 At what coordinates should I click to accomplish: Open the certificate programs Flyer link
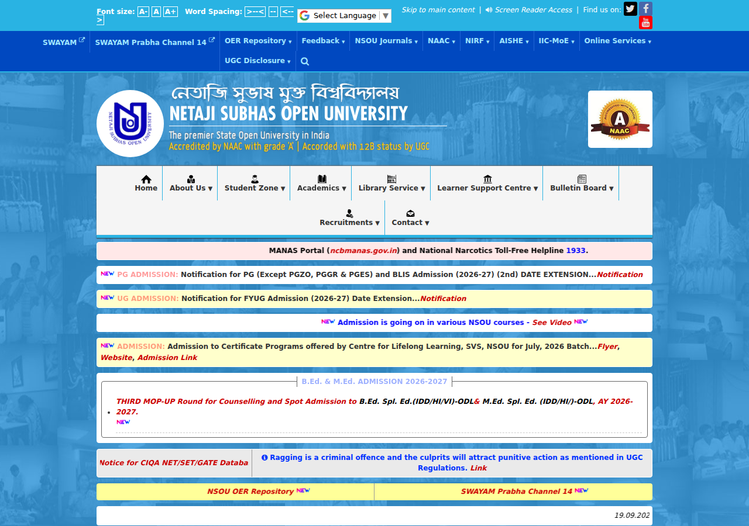tap(607, 347)
